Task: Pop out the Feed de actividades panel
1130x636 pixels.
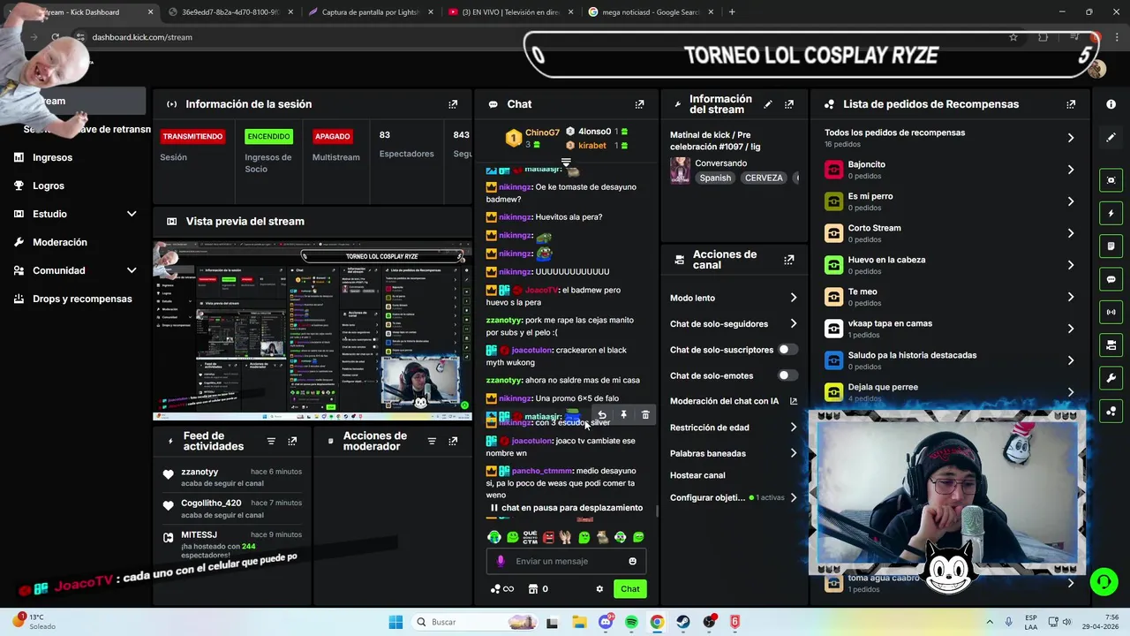Action: [x=292, y=441]
